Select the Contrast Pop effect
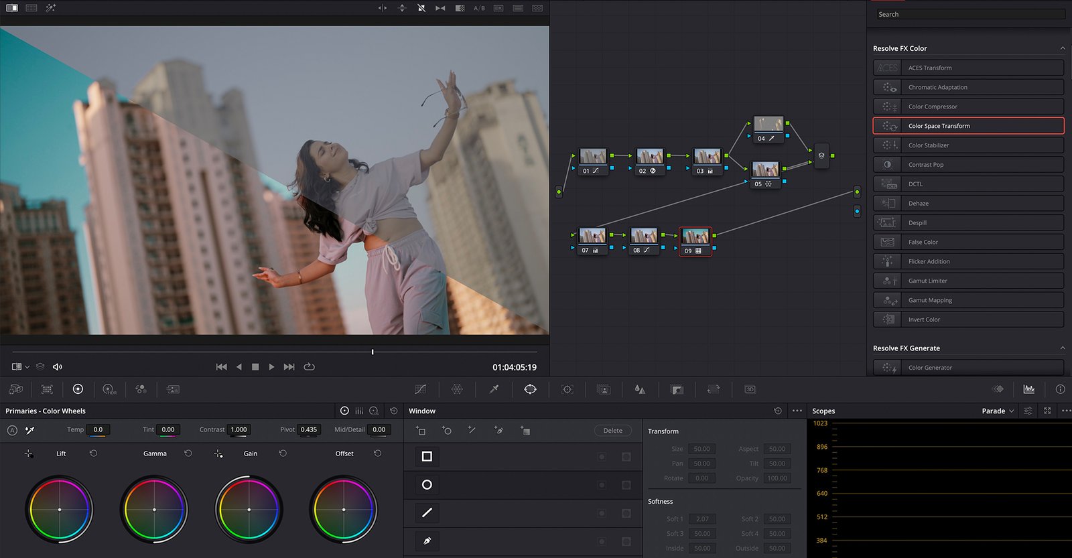This screenshot has height=558, width=1072. 968,164
